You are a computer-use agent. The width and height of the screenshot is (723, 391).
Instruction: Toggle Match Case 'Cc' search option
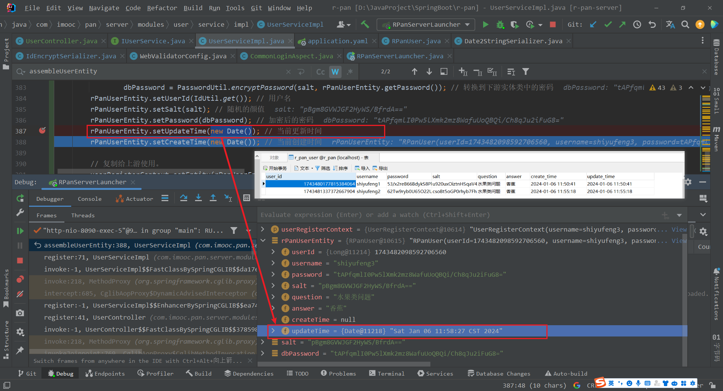click(320, 71)
